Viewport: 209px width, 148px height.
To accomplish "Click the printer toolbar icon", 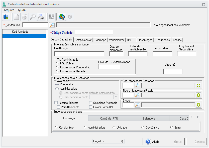I will (x=41, y=17).
